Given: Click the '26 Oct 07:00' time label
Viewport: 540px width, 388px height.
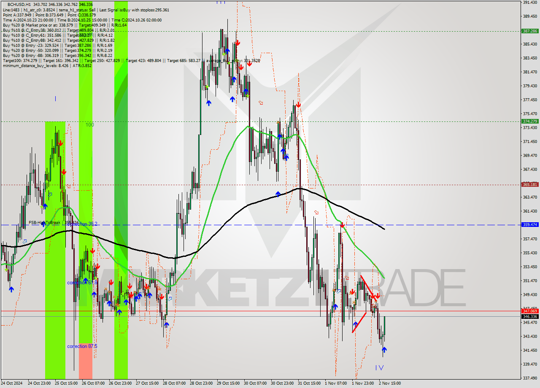Looking at the screenshot, I should [94, 383].
